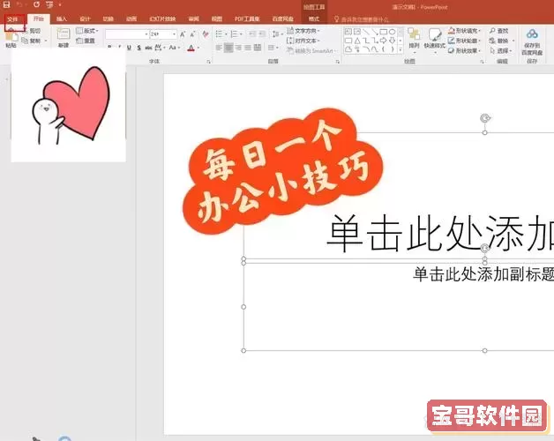Switch to the 插入 (Insert) ribbon tab
This screenshot has height=441, width=554.
[x=61, y=18]
